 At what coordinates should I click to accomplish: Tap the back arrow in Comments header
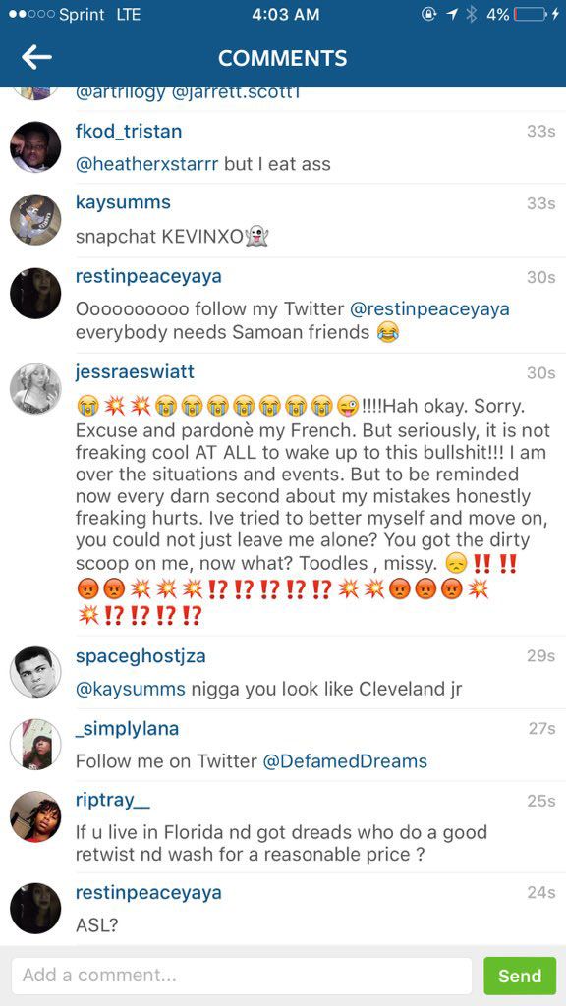[x=36, y=57]
